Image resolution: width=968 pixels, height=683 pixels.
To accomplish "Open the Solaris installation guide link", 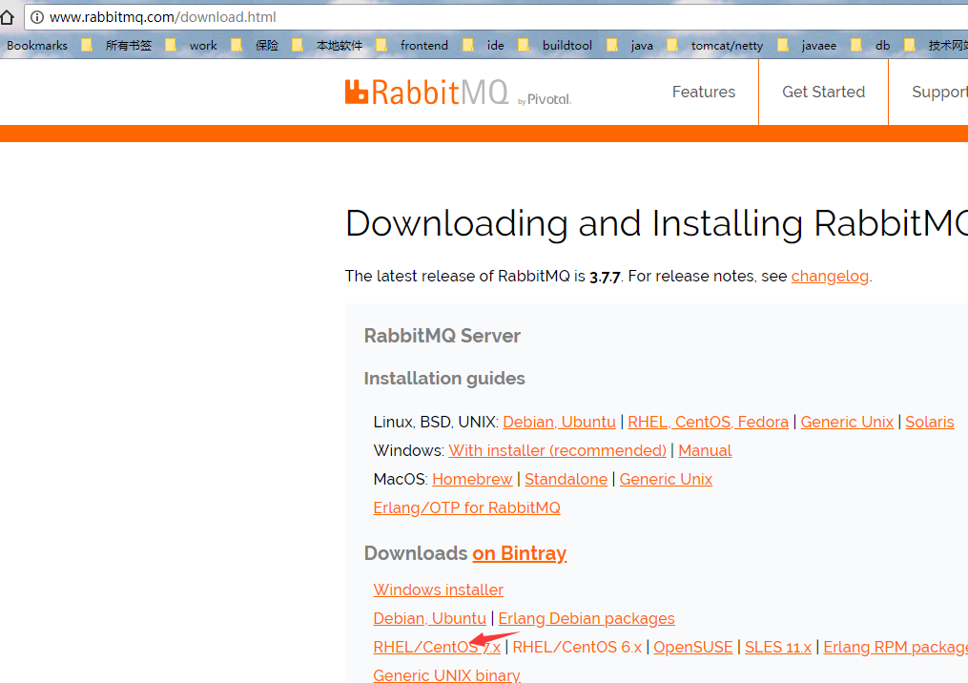I will pos(930,422).
